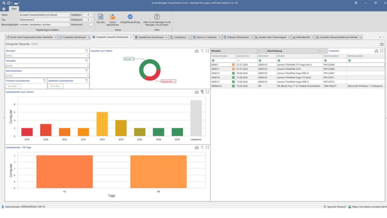Open the Hersteller Select dropdown

coord(47,66)
